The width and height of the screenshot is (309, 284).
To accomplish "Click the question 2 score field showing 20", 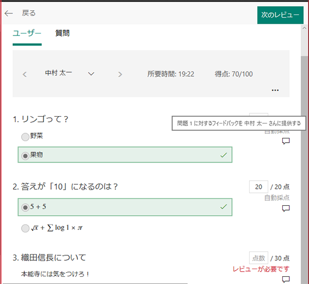I will [x=259, y=187].
